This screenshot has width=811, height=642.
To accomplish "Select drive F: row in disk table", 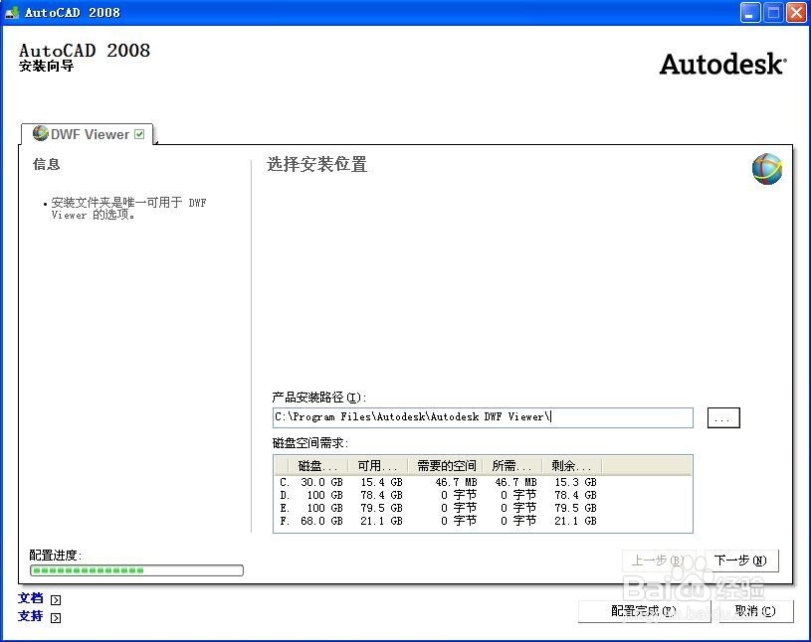I will click(483, 521).
